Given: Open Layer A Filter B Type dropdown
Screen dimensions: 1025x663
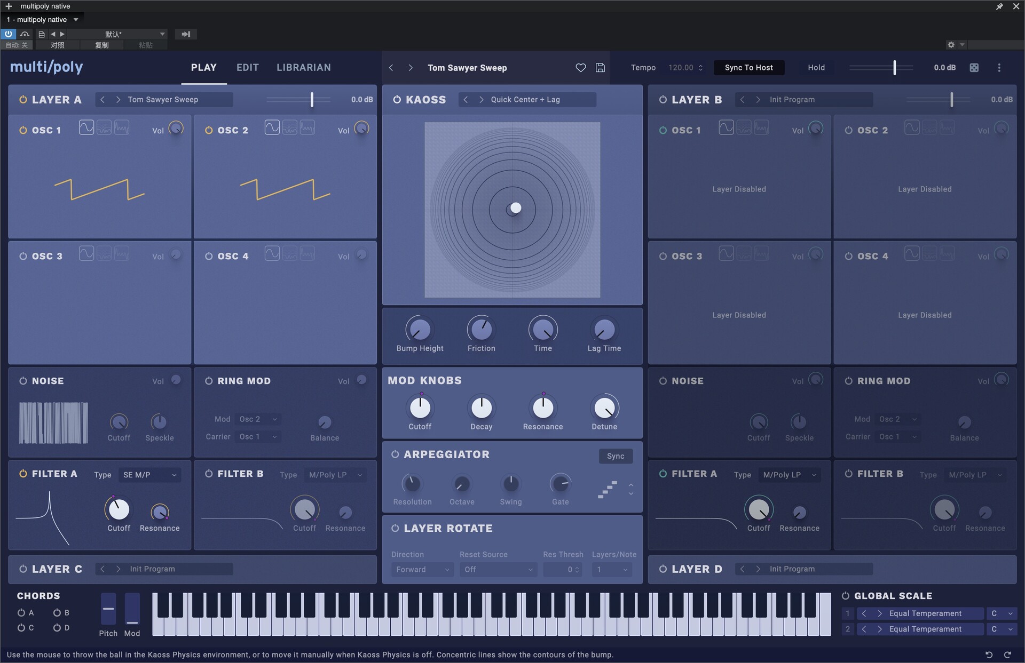Looking at the screenshot, I should coord(335,475).
